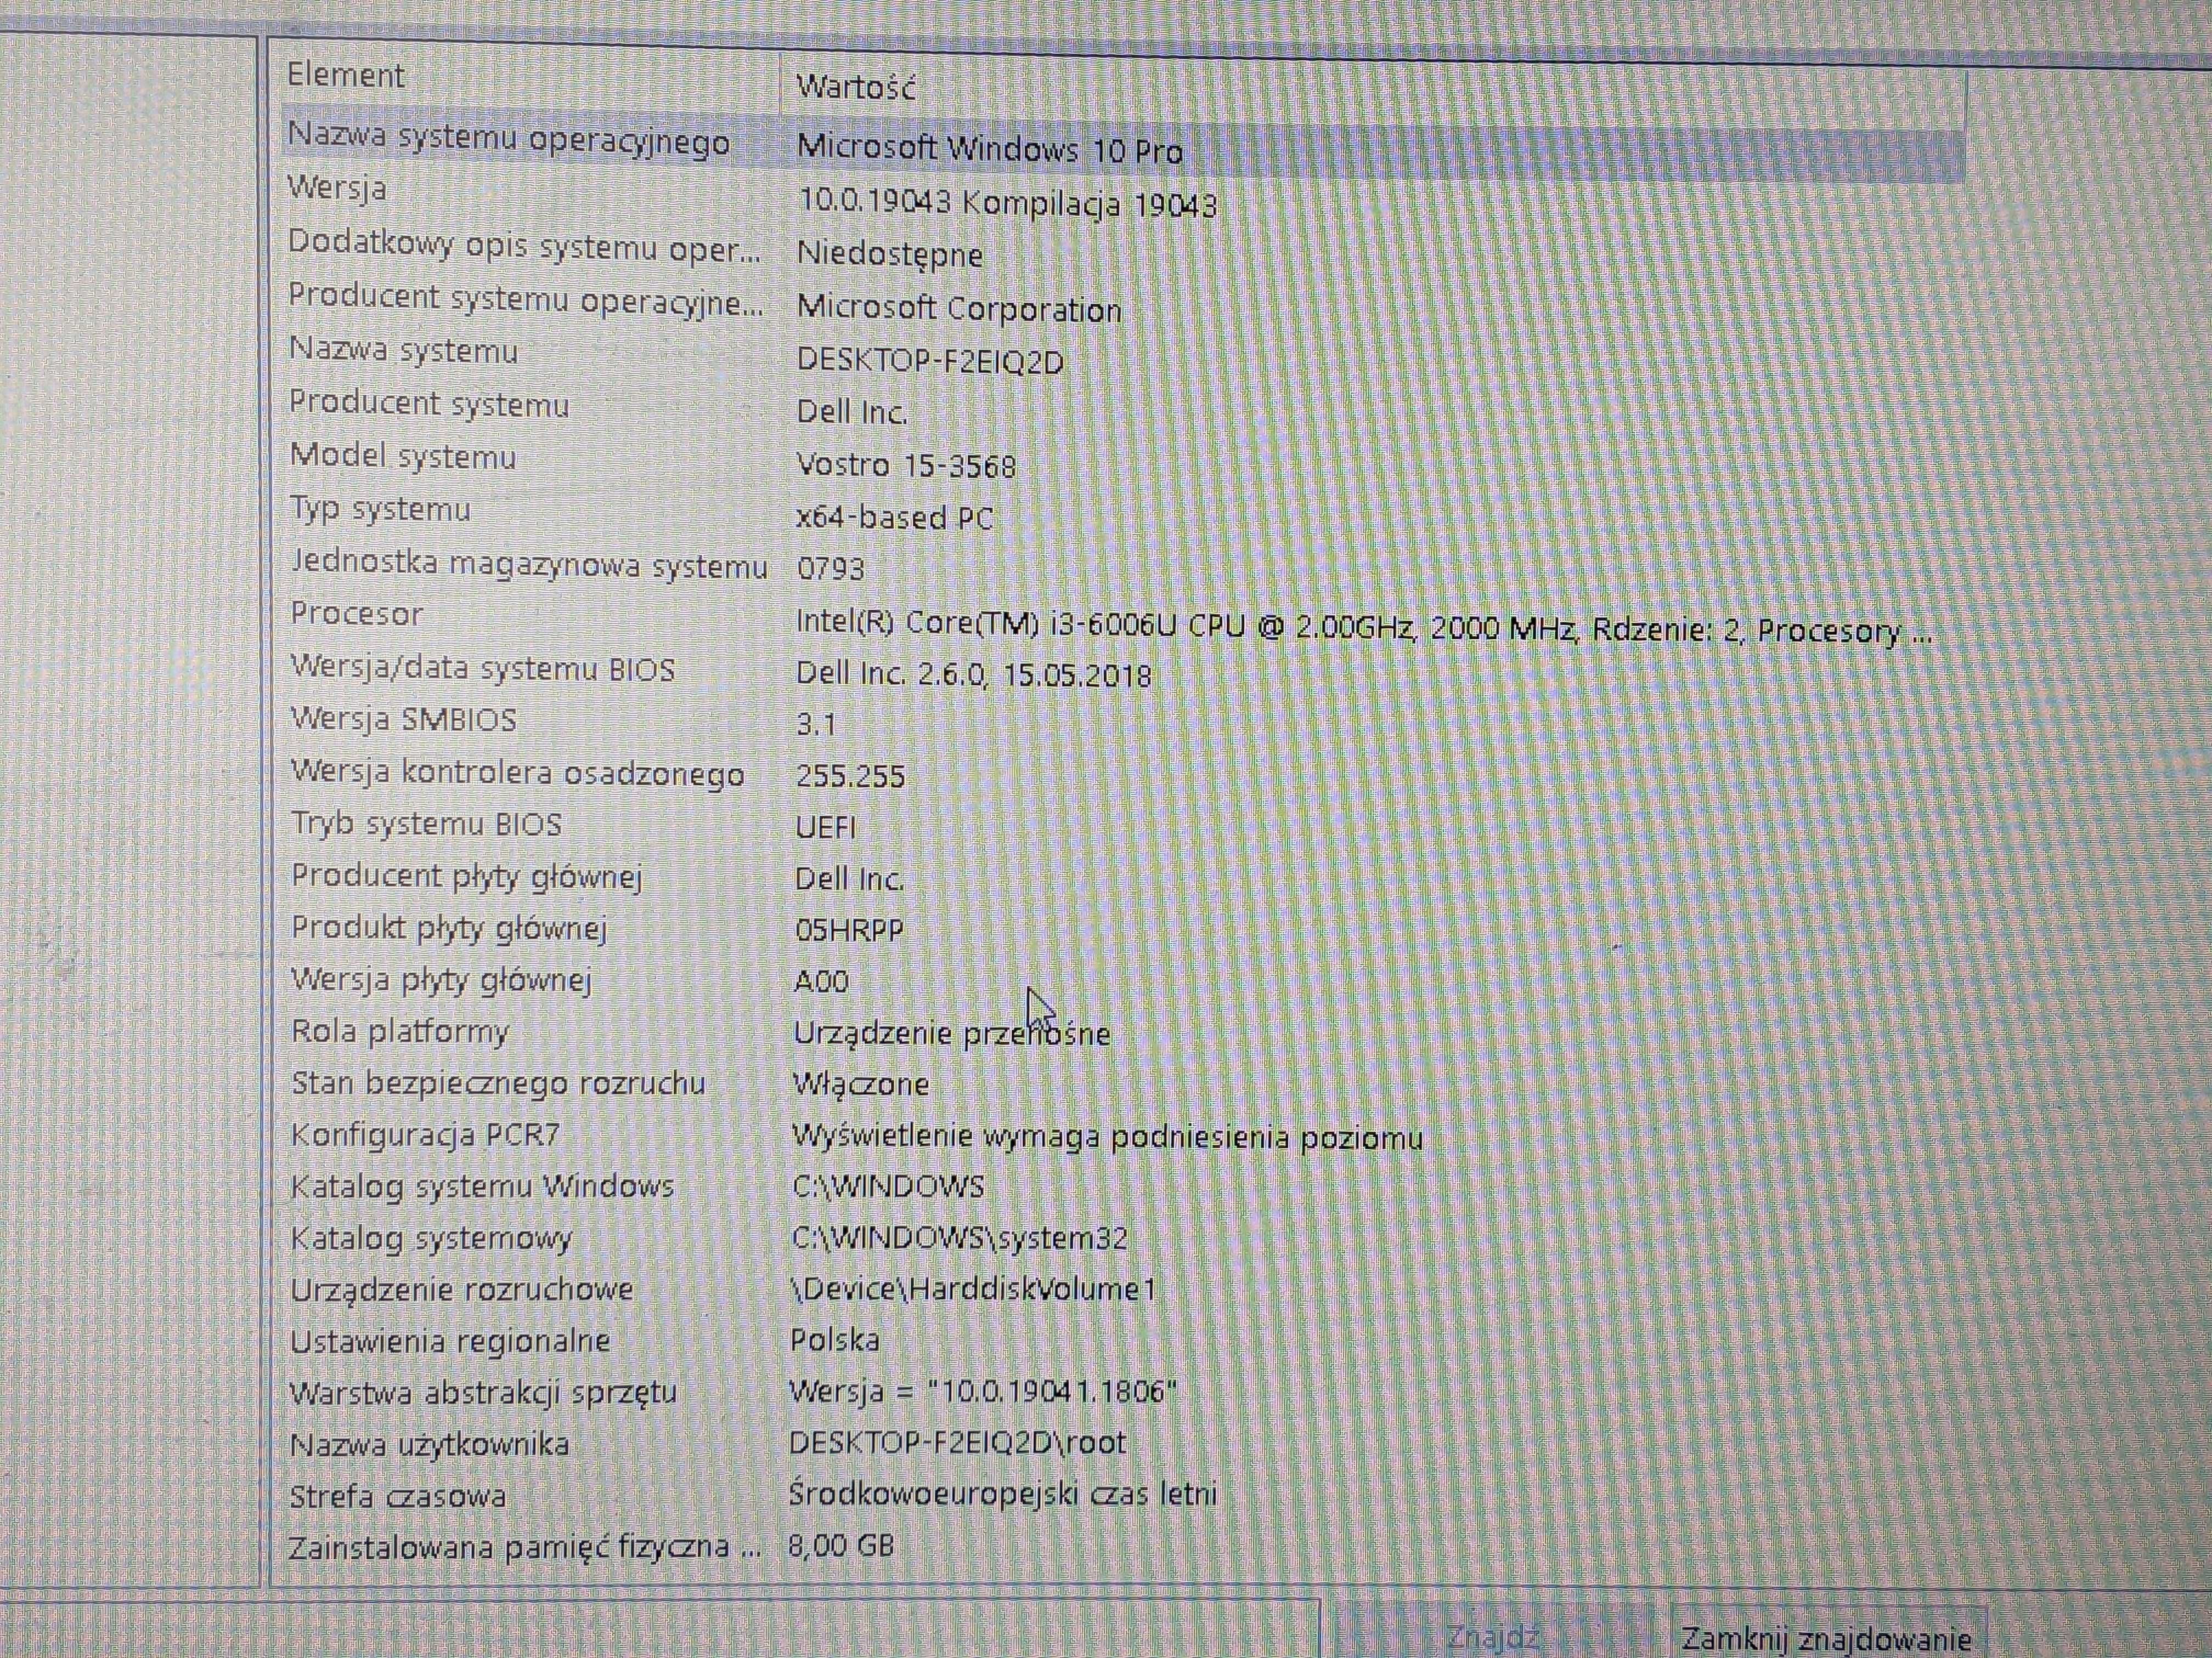Select Urządzenie rozruchowe row
Screen dimensions: 2212x1658
[462, 1290]
